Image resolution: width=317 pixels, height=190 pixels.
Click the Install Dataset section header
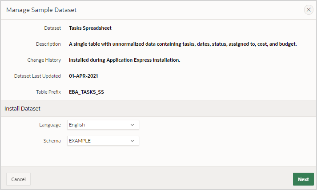[23, 108]
